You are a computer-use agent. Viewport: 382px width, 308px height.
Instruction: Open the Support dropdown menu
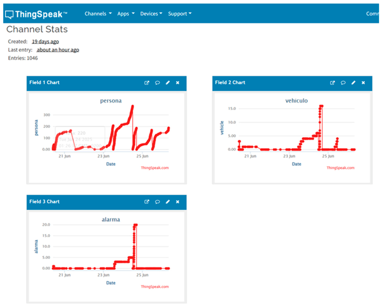coord(180,14)
